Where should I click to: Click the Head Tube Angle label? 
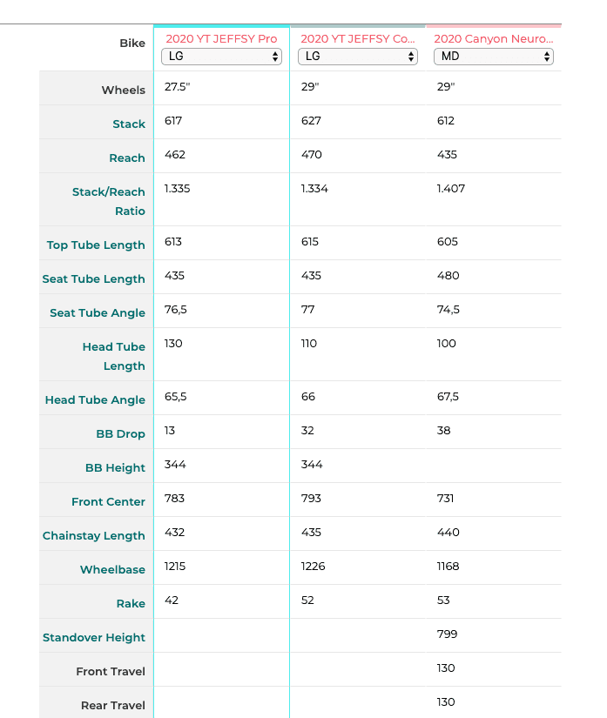click(95, 400)
